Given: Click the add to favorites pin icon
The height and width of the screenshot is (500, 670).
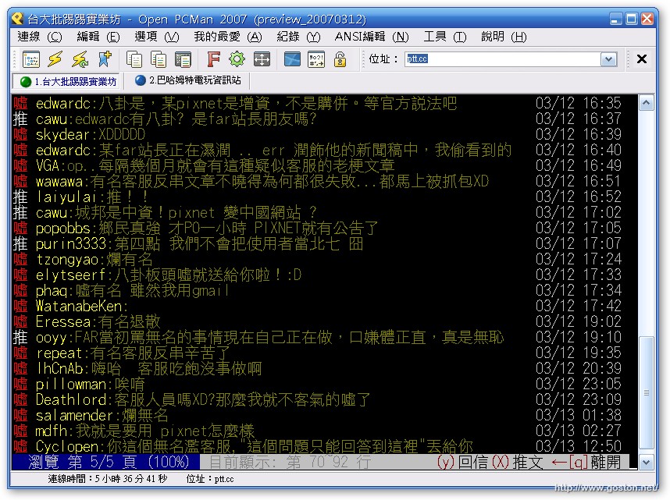Looking at the screenshot, I should point(104,59).
